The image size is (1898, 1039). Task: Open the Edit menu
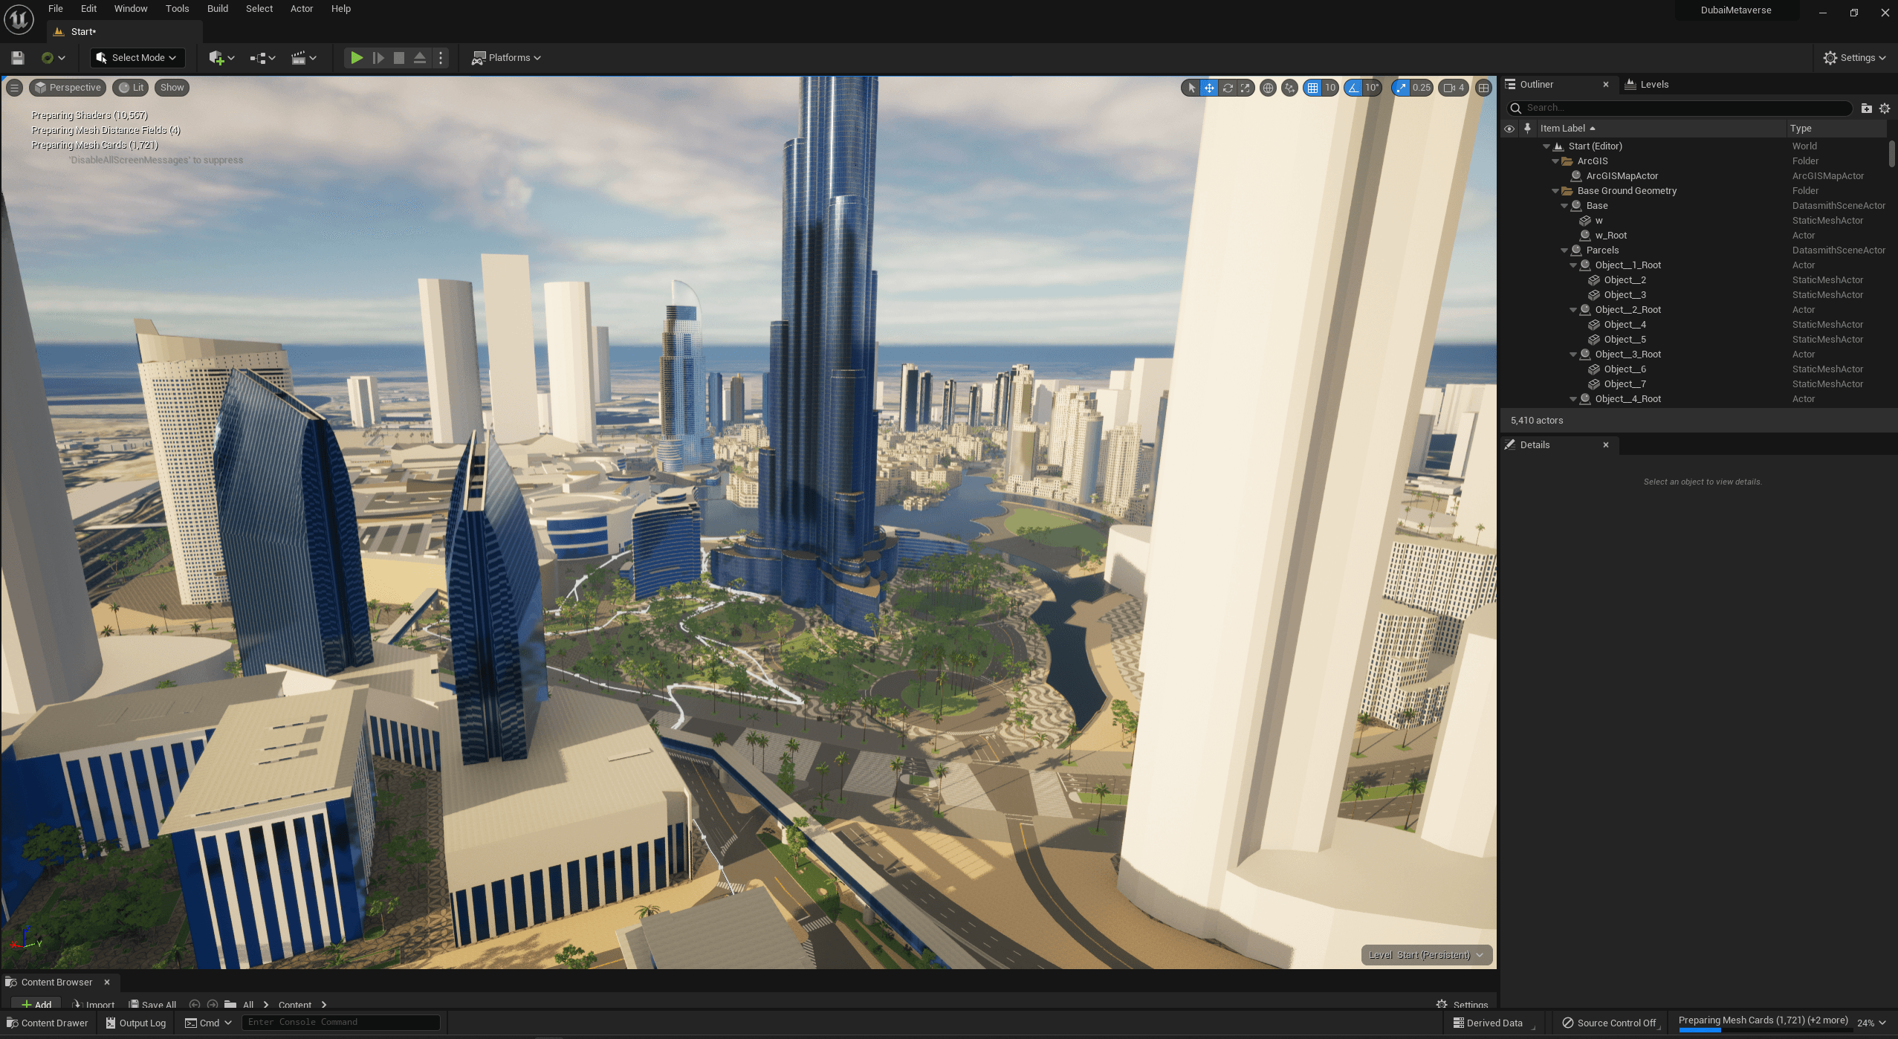tap(89, 9)
